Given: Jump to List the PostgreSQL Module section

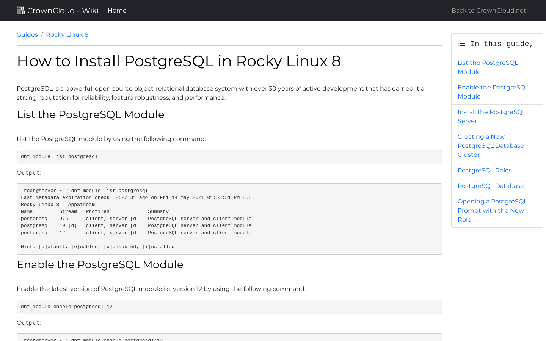Looking at the screenshot, I should [497, 67].
